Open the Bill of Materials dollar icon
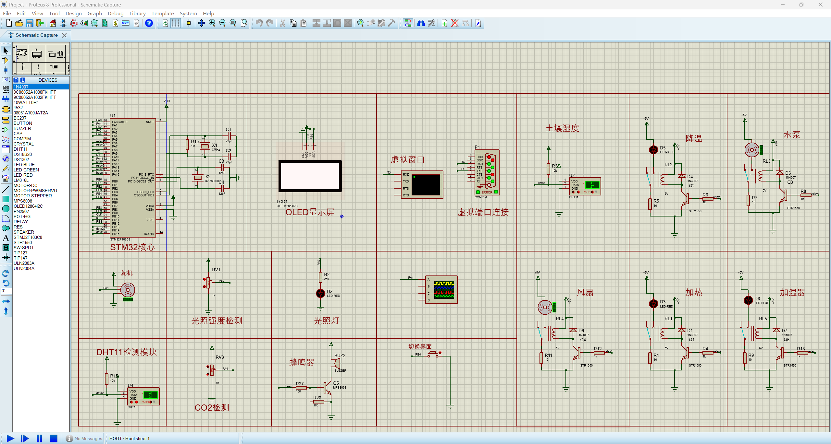The height and width of the screenshot is (444, 831). click(115, 23)
